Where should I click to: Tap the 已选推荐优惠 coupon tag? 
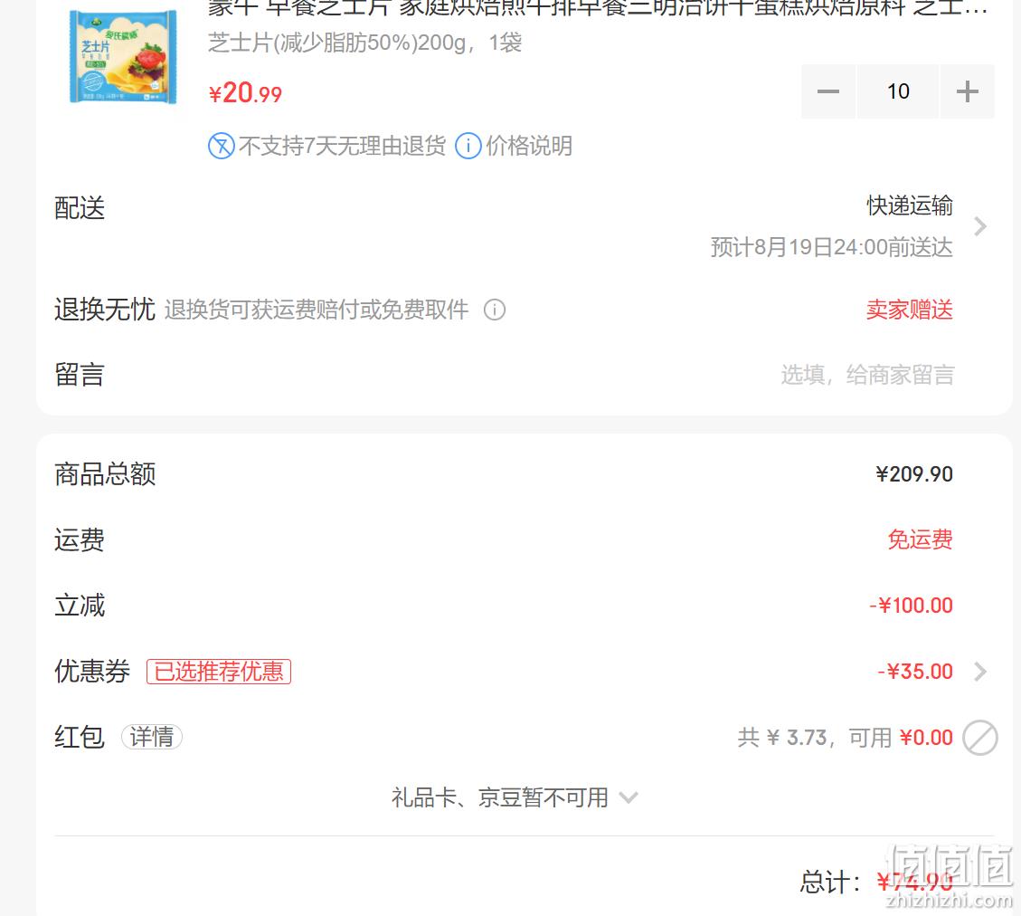219,671
